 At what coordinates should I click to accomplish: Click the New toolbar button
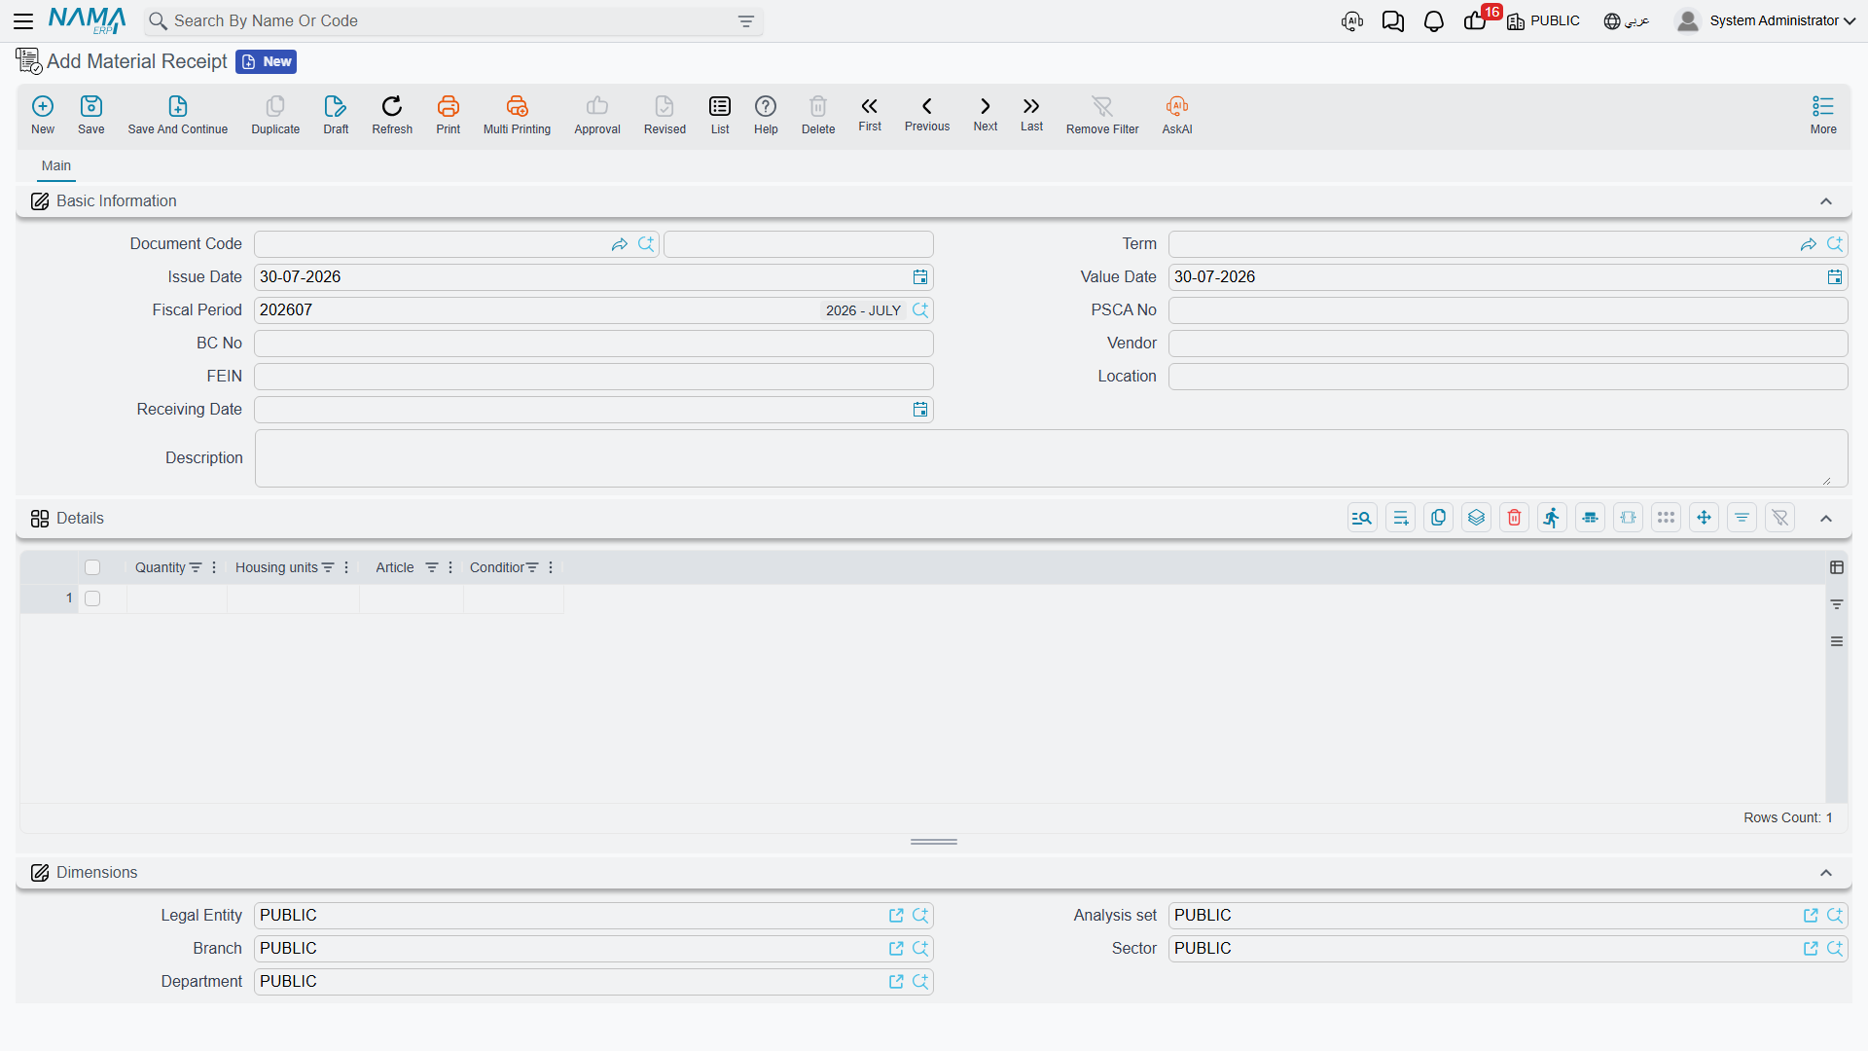[43, 115]
